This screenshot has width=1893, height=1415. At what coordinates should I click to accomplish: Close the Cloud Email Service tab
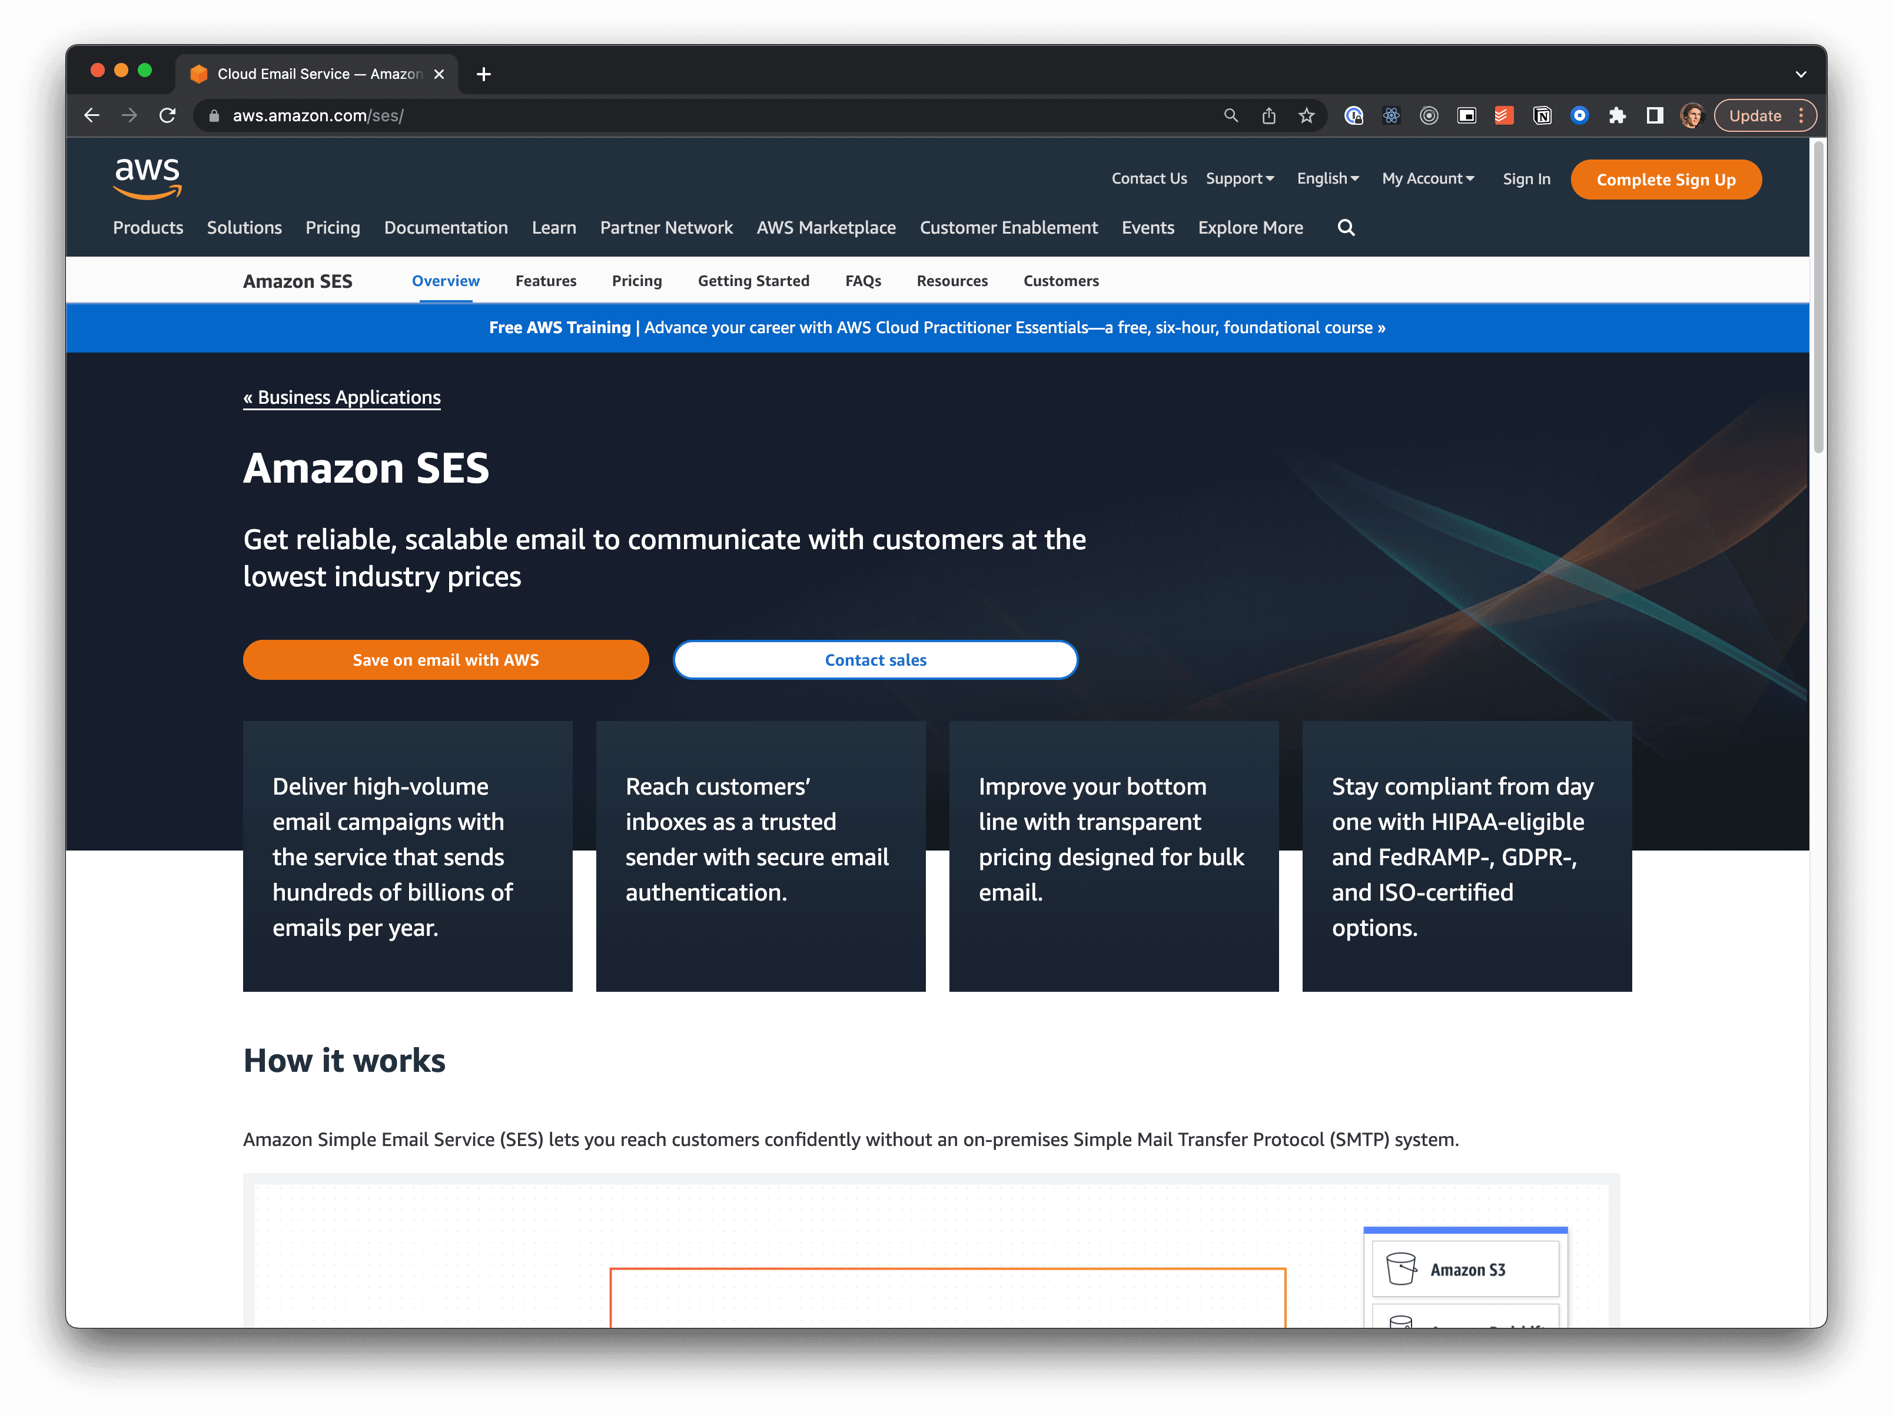pyautogui.click(x=439, y=75)
